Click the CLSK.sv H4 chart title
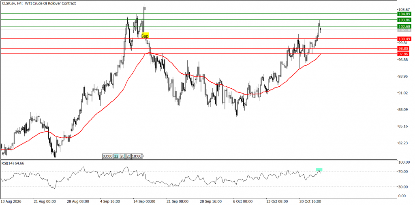Screen dimensions: 415x205 39,3
